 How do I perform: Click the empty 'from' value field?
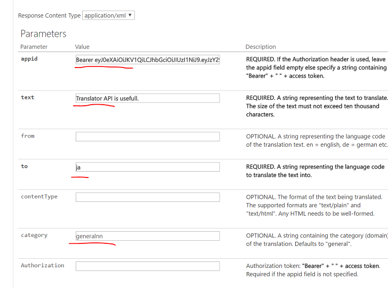pyautogui.click(x=148, y=137)
